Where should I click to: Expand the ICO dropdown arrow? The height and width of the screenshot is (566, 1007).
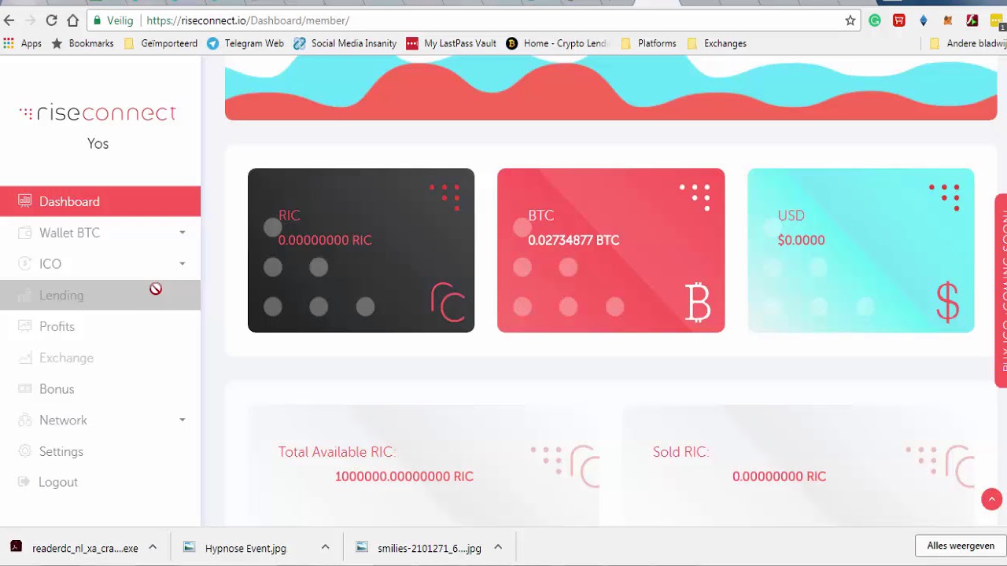click(183, 264)
